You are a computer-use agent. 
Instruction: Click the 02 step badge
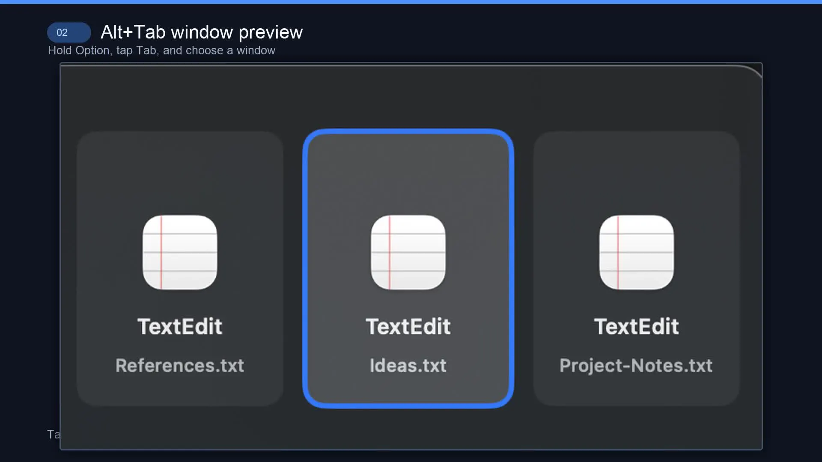click(69, 33)
